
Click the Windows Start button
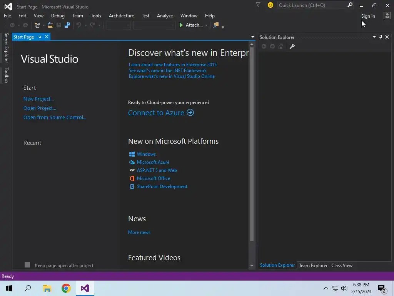[x=9, y=288]
